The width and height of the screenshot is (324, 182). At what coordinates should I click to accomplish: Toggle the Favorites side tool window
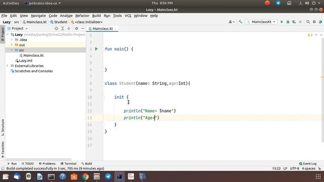tap(3, 150)
